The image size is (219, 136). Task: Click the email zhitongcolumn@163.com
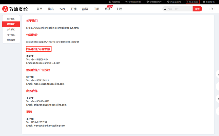click(x=47, y=63)
